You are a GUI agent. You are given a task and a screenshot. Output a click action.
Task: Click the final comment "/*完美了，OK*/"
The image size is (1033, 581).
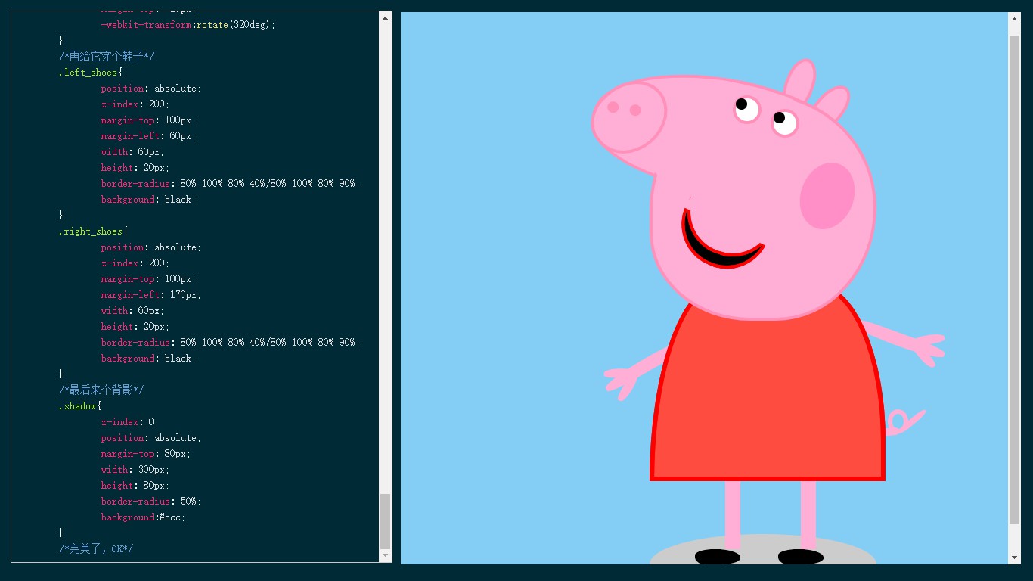(x=96, y=549)
